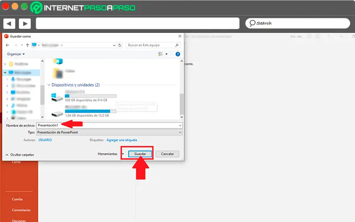Viewport: 355px width, 222px height.
Task: Click the smiley face feedback icon in PowerPoint
Action: (309, 36)
